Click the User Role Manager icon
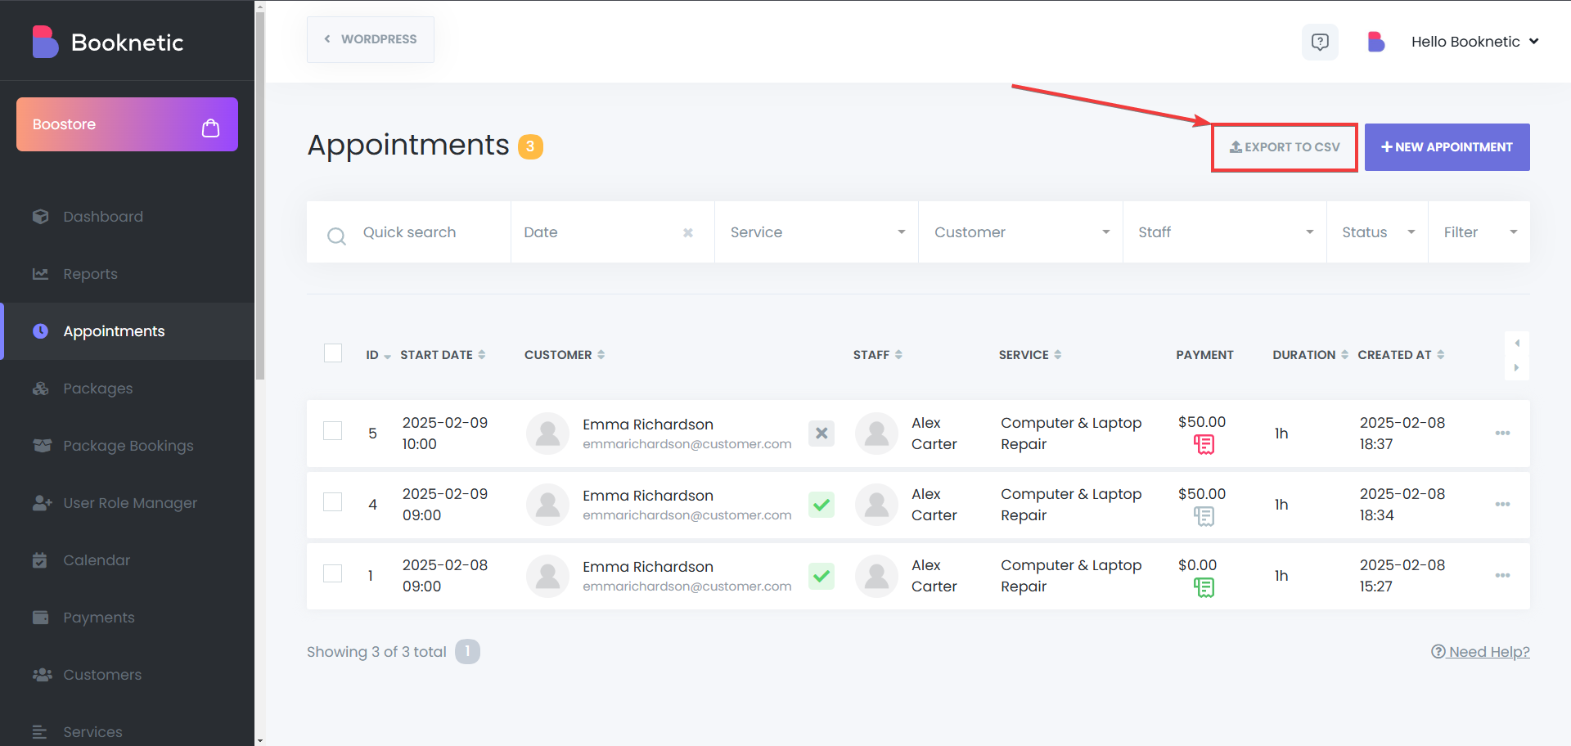The width and height of the screenshot is (1571, 746). pos(43,503)
